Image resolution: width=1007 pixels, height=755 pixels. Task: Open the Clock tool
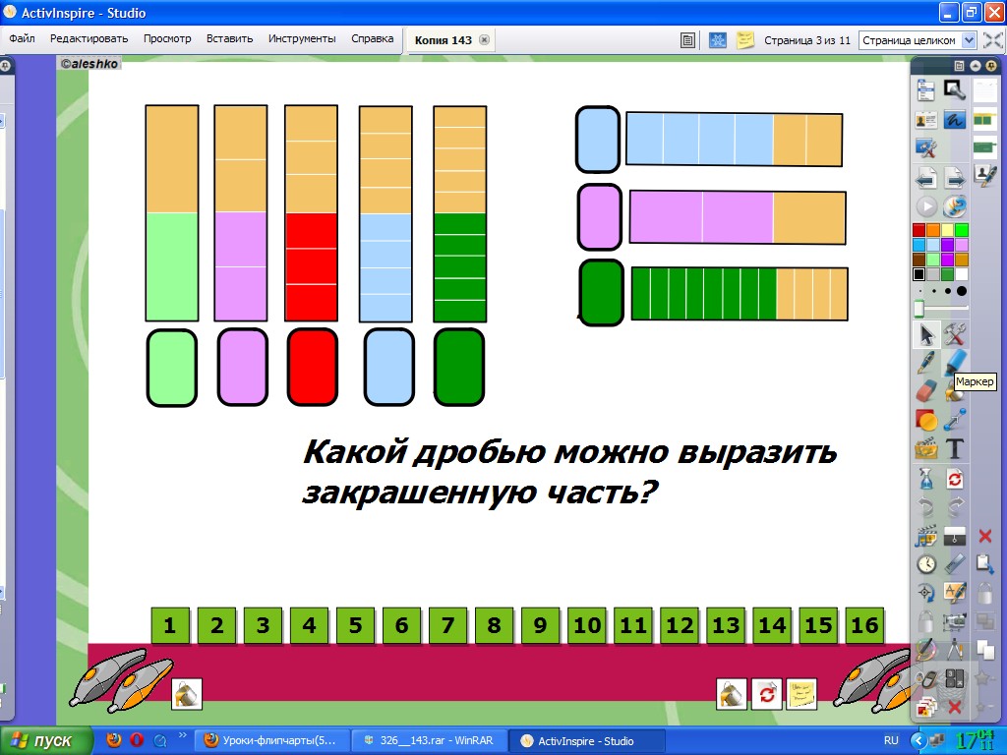925,564
